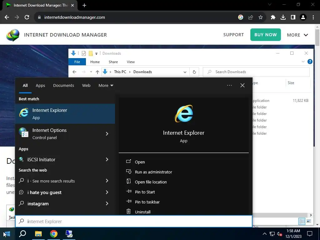The width and height of the screenshot is (320, 240).
Task: Click taskbar clock showing 1:58 AM
Action: (x=293, y=234)
